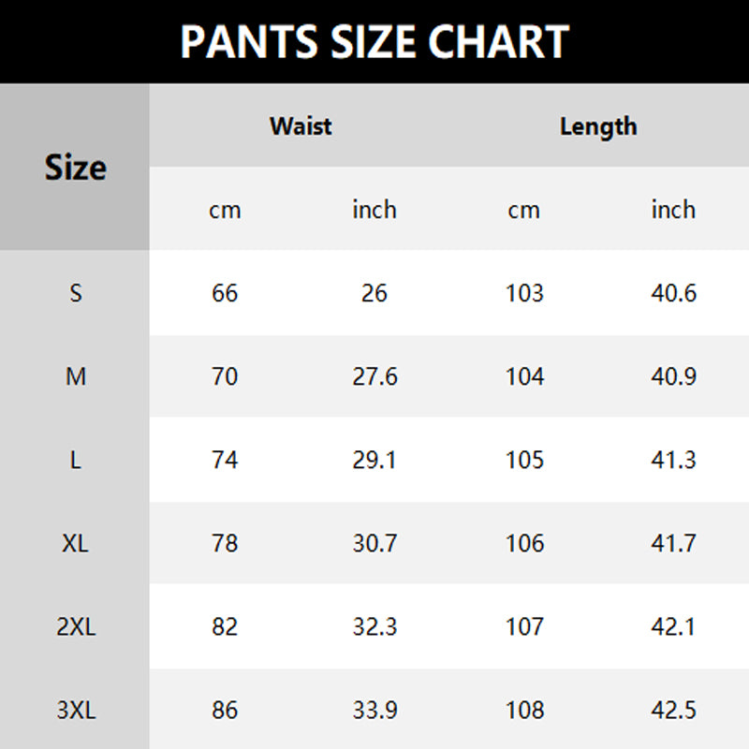Image resolution: width=749 pixels, height=749 pixels.
Task: Select the 2XL size row label
Action: tap(76, 626)
